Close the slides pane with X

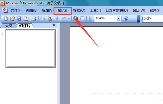tap(54, 25)
